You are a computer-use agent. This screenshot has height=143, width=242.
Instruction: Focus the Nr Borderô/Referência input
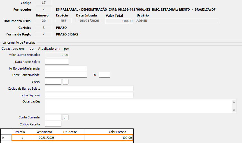[66, 68]
